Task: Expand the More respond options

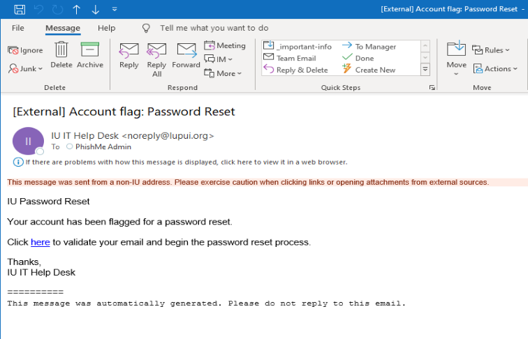Action: [223, 73]
